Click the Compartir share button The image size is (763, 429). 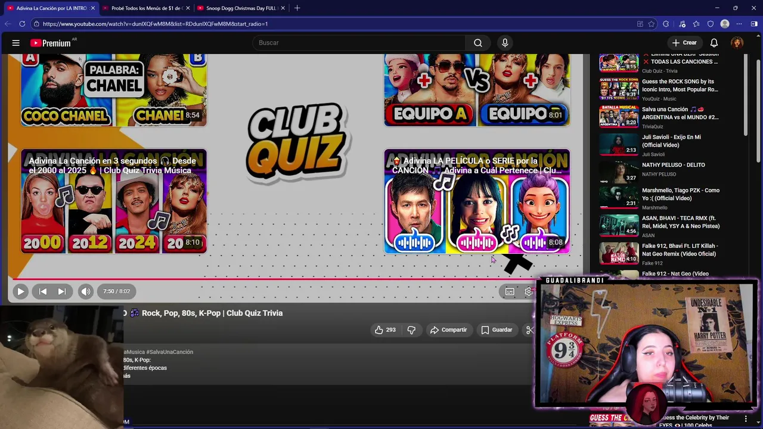[x=449, y=329]
